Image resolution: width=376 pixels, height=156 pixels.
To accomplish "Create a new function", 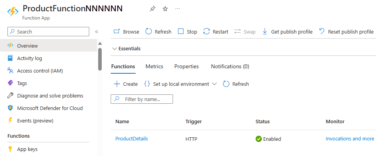I will [125, 84].
